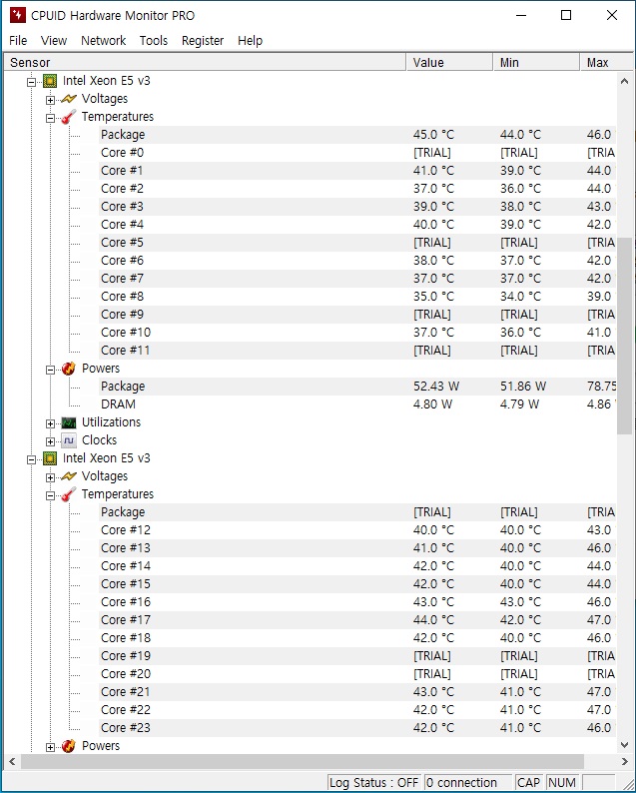Click the thermometer icon for second Temperatures
The width and height of the screenshot is (636, 793).
click(x=69, y=494)
